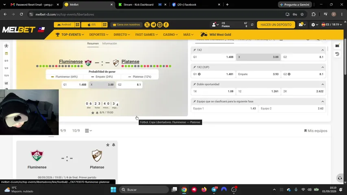Download the Android app button
Viewport: 347px width, 195px height.
tap(64, 24)
